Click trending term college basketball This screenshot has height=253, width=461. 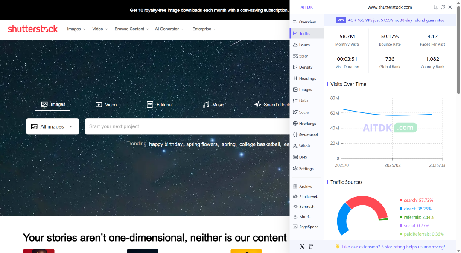coord(260,144)
